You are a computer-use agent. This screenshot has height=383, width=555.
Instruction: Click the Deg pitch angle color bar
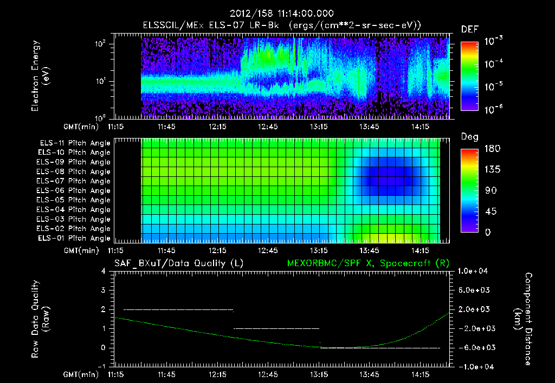click(469, 190)
